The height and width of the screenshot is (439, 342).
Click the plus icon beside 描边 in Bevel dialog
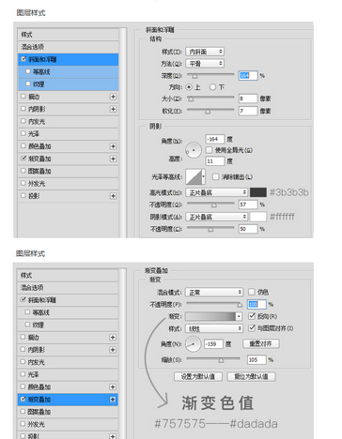point(113,97)
